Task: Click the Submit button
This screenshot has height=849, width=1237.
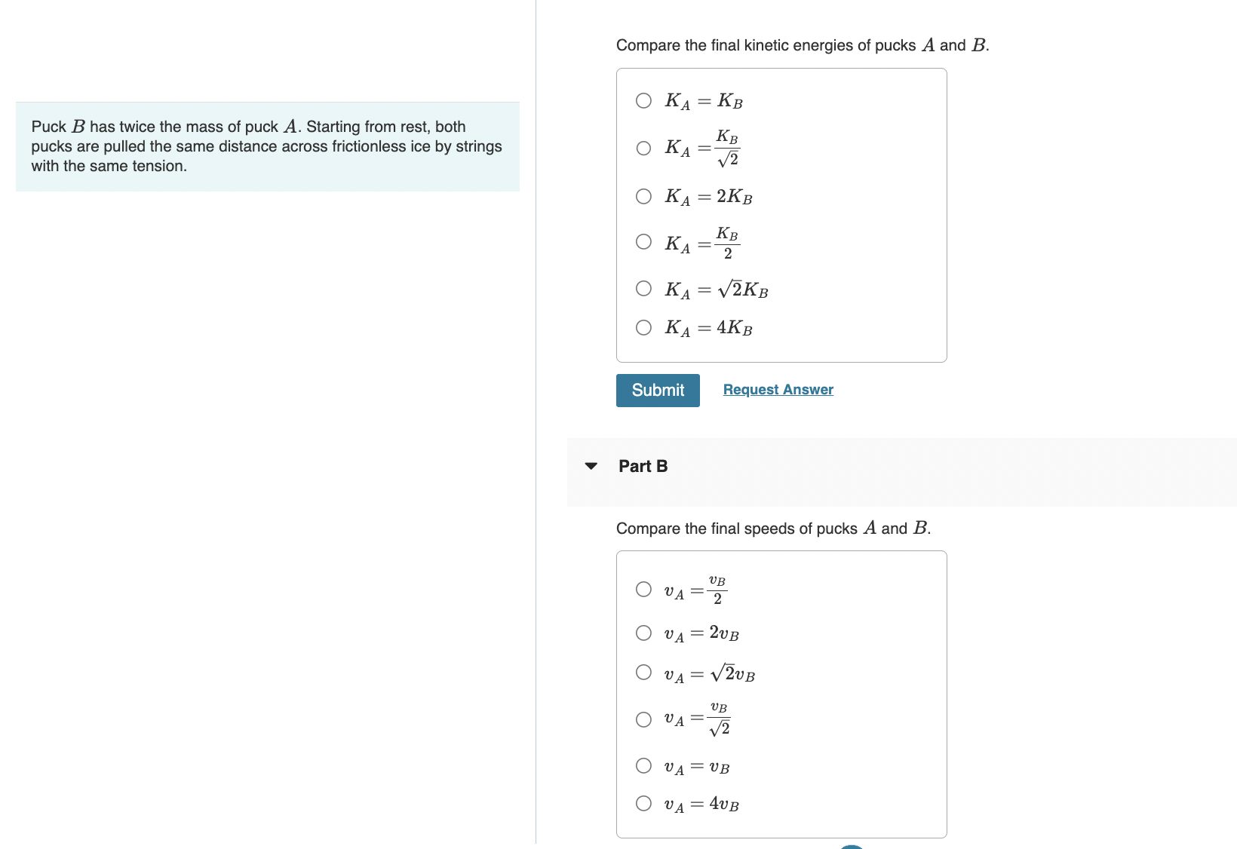Action: coord(657,390)
